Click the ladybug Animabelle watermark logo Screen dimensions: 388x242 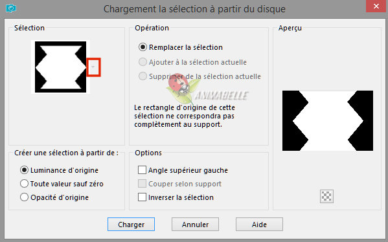click(207, 89)
